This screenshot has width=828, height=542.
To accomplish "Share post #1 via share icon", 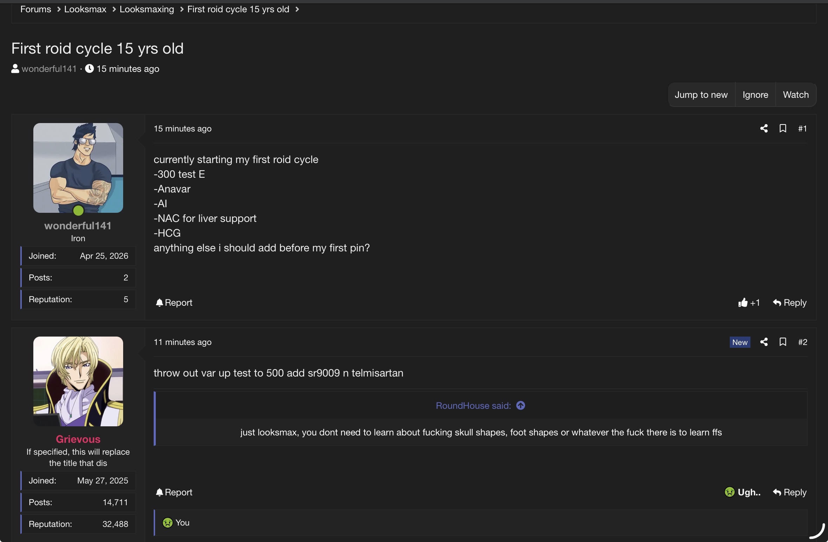I will click(764, 129).
